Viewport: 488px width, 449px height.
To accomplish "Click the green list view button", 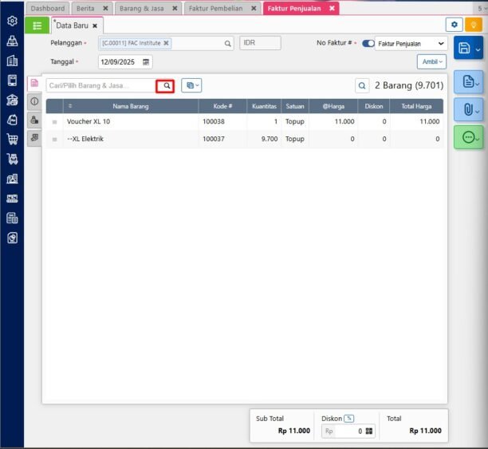I will 37,26.
